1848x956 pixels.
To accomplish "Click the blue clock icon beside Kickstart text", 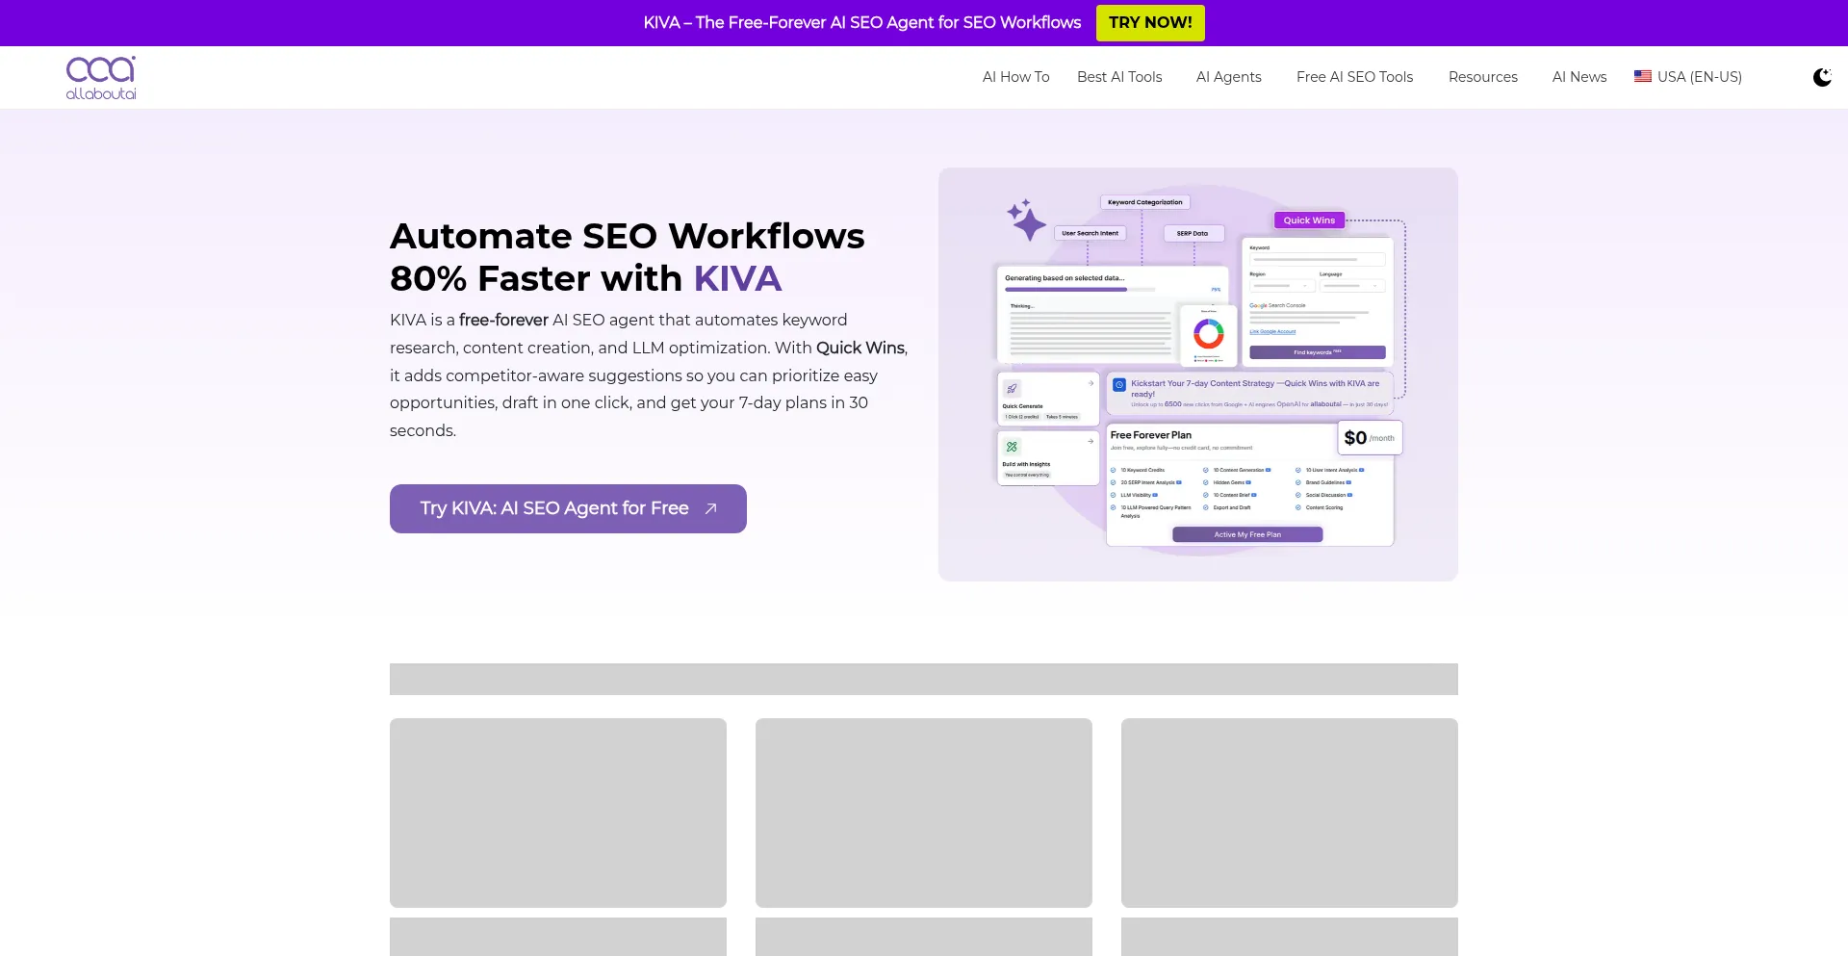I will (1119, 384).
